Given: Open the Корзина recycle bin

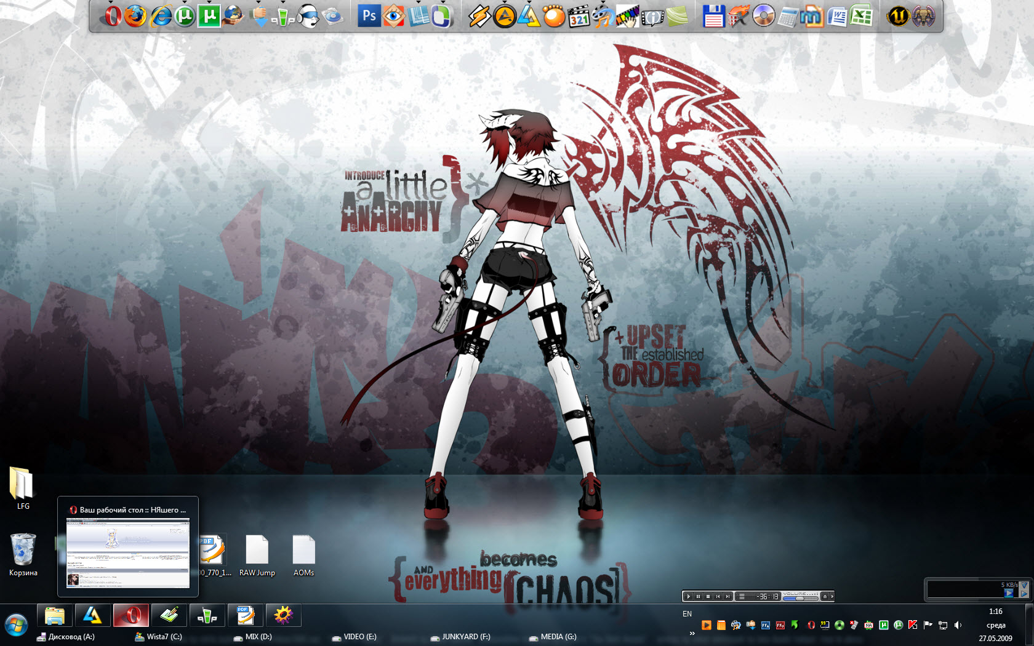Looking at the screenshot, I should click(23, 555).
